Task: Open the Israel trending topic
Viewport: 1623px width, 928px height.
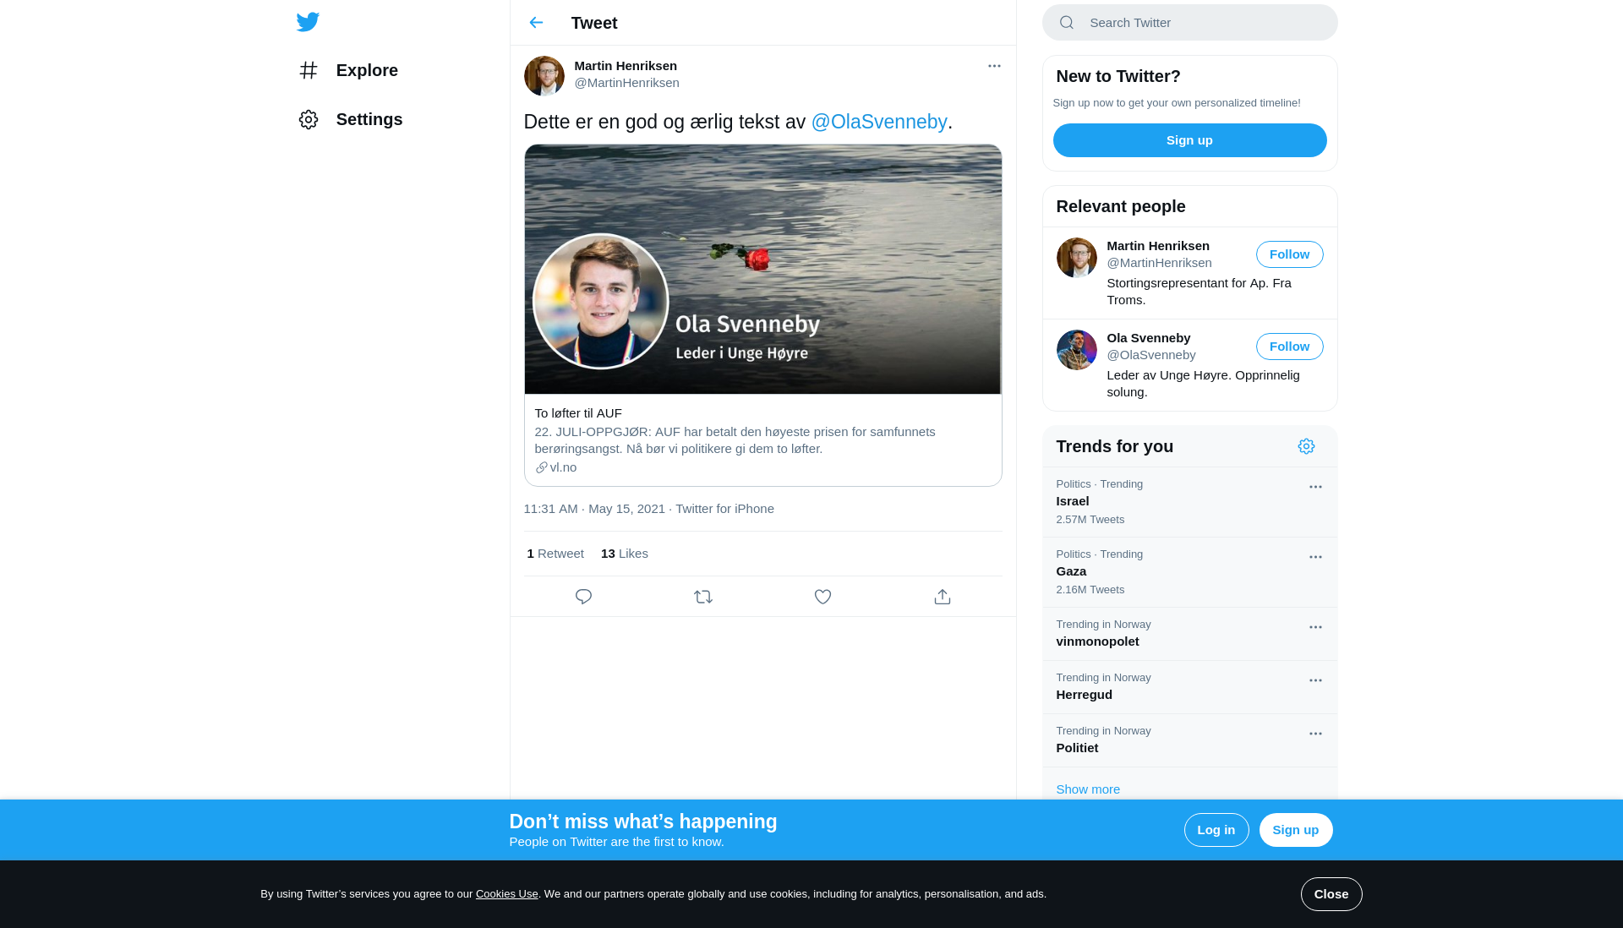Action: pos(1190,502)
